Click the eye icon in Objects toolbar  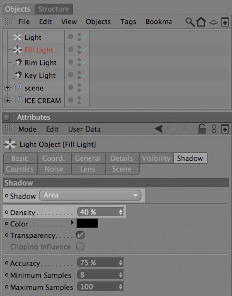(213, 22)
